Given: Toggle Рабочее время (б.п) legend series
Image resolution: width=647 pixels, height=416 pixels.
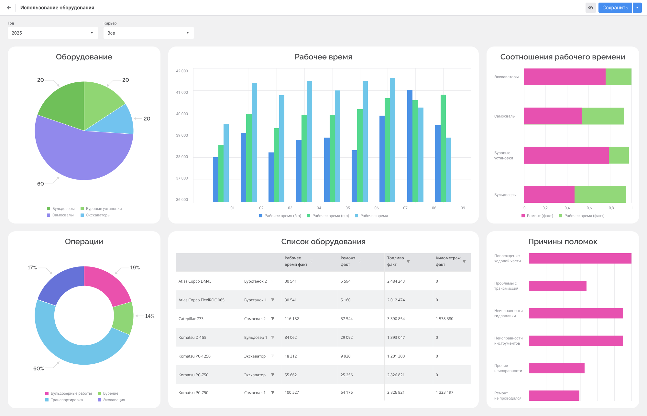Looking at the screenshot, I should (280, 216).
